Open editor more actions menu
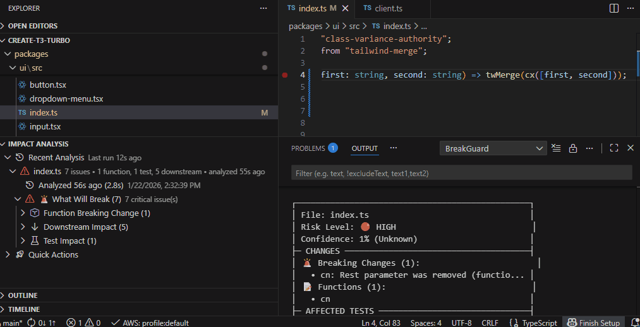The width and height of the screenshot is (640, 327). [630, 8]
